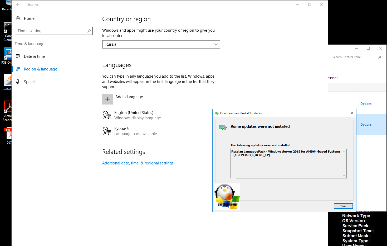Image resolution: width=387 pixels, height=246 pixels.
Task: Open Additional date, time, & regional settings
Action: coord(138,163)
